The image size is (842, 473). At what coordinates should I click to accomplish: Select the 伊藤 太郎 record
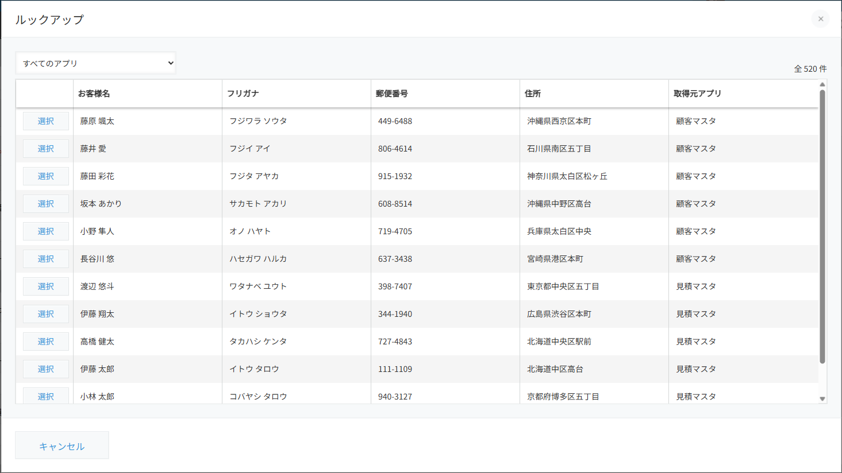(46, 369)
